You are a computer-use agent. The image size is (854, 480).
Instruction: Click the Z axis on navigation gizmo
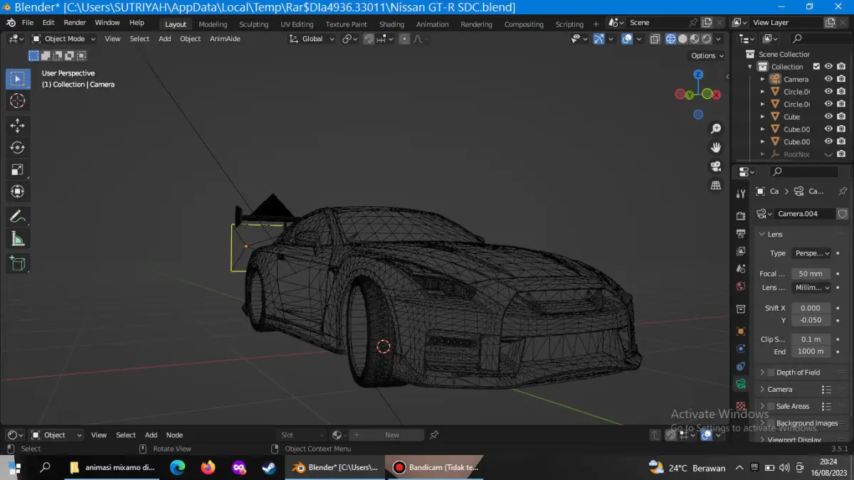[698, 74]
